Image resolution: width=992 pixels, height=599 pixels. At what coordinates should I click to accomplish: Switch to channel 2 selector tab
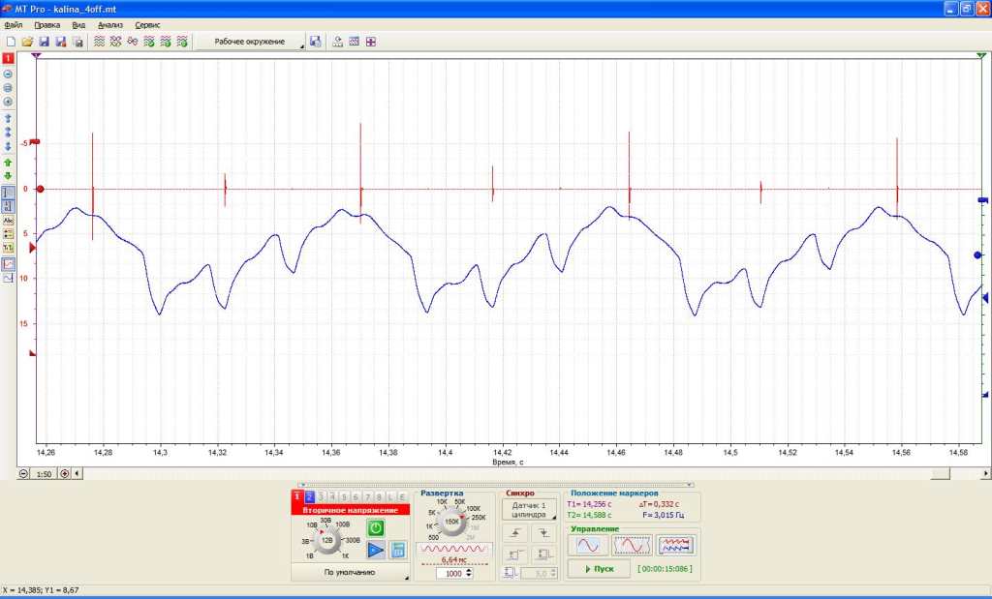coord(309,497)
